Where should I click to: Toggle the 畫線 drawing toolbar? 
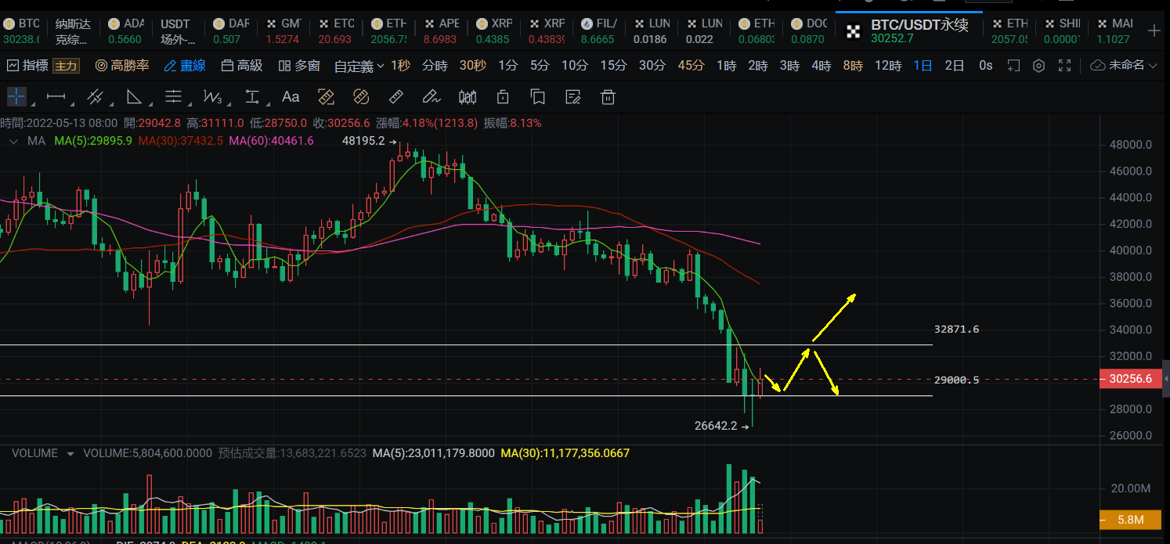[185, 66]
